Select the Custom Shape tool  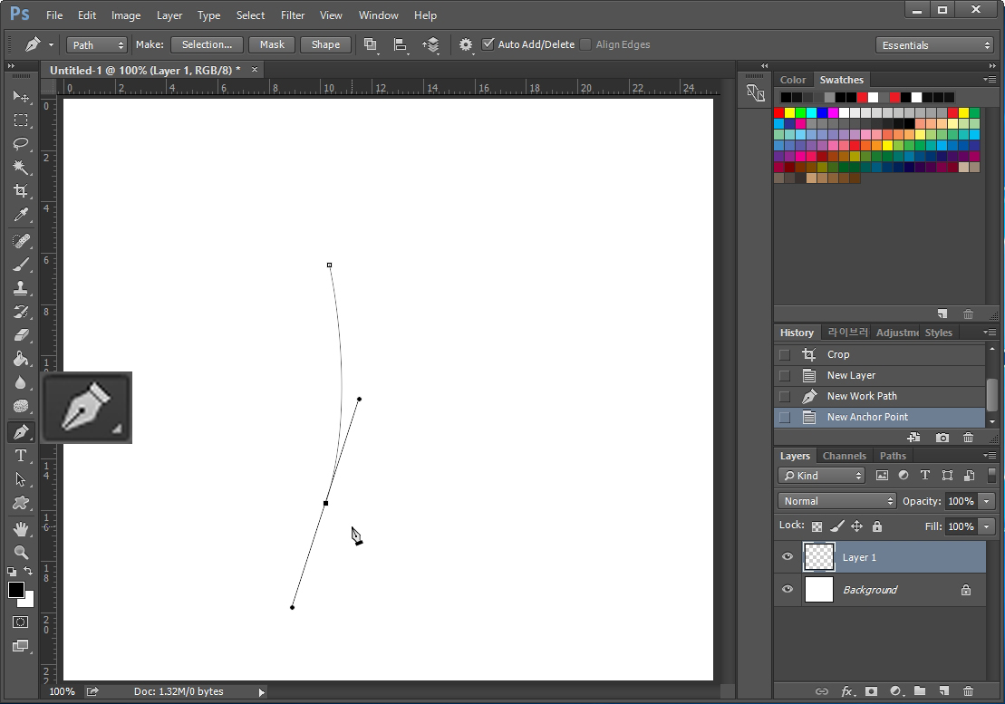pyautogui.click(x=21, y=504)
